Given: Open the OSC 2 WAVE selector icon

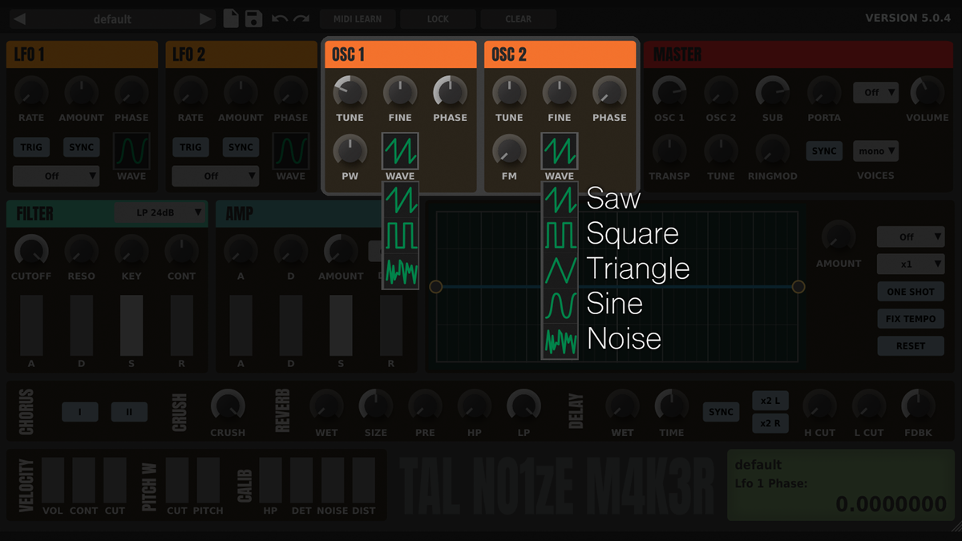Looking at the screenshot, I should 560,151.
